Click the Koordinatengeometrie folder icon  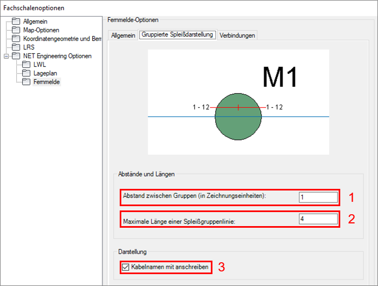click(x=16, y=39)
